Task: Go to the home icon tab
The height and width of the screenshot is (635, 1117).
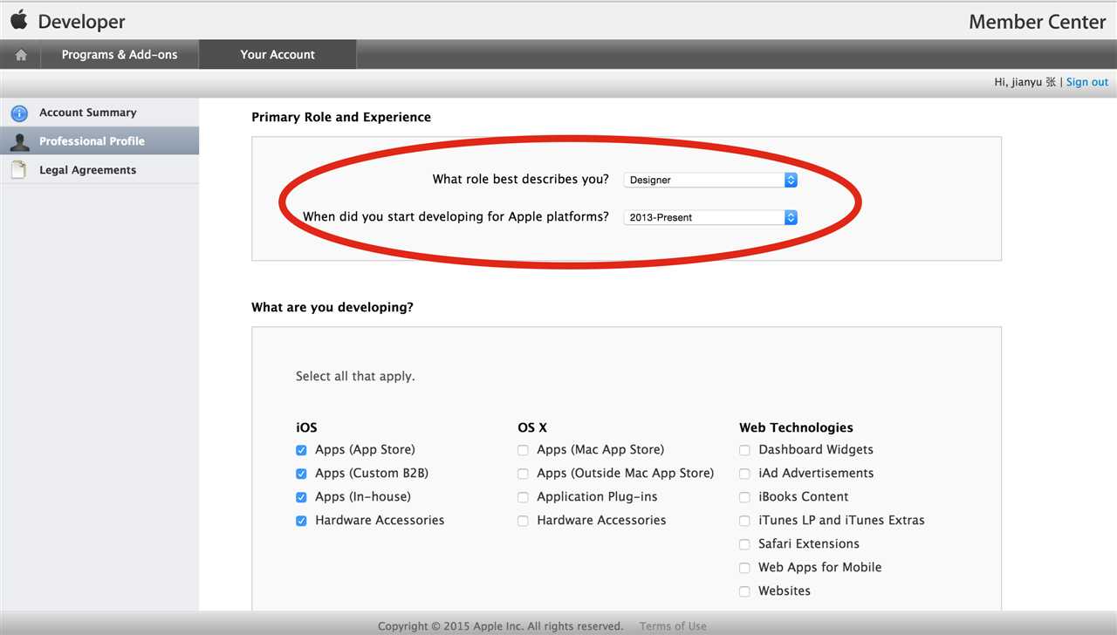Action: (x=21, y=55)
